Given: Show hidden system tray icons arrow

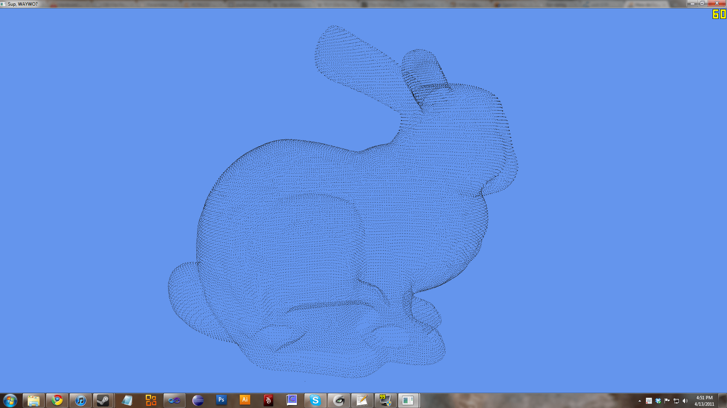Looking at the screenshot, I should (640, 401).
